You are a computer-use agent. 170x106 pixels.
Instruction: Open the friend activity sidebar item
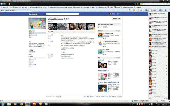pos(33,35)
